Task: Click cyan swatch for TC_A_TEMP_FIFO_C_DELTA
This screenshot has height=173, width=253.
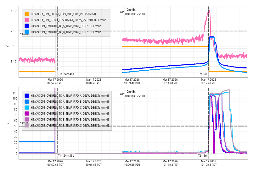Action: coord(27,107)
